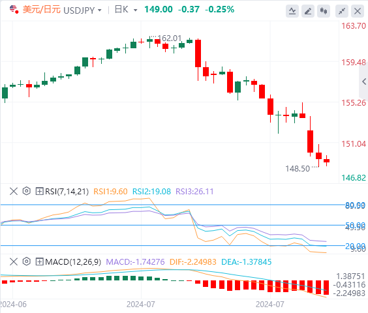368x313 pixels.
Task: Close the chart panel with X
Action: point(358,11)
